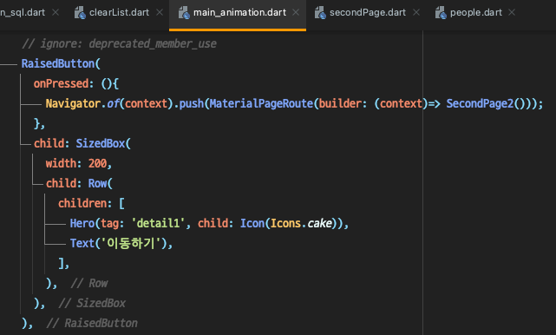Place cursor on the RaisedButton( constructor
The image size is (556, 335).
point(61,64)
